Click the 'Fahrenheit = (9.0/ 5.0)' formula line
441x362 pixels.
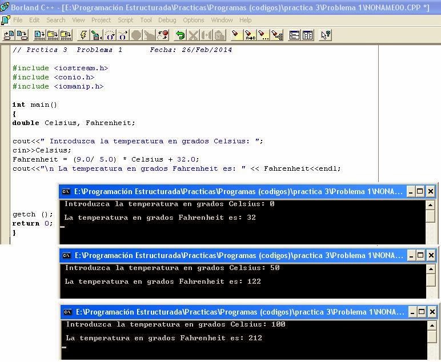click(106, 160)
